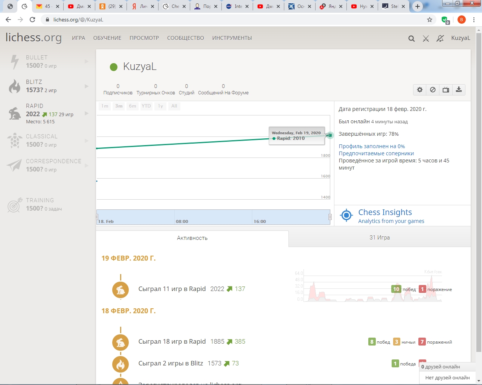Screen dimensions: 482x385
Task: Open Турнирных Очков count
Action: pos(156,89)
